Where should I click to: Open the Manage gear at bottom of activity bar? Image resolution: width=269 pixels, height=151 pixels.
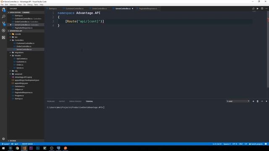tap(3, 139)
